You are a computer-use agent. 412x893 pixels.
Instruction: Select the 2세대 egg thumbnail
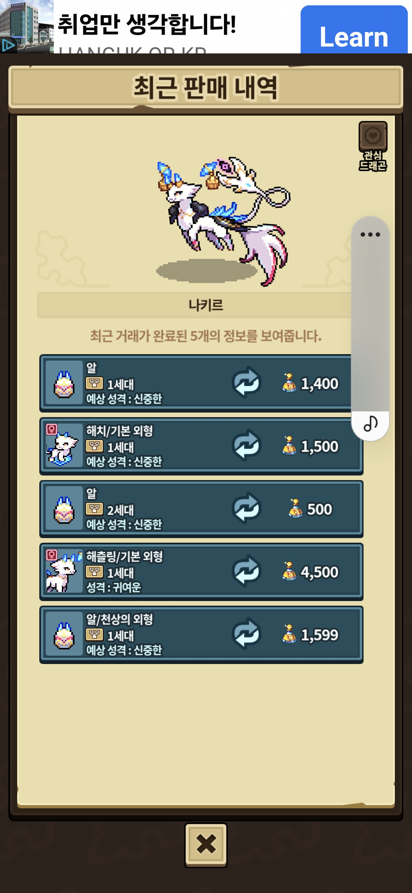pyautogui.click(x=64, y=508)
